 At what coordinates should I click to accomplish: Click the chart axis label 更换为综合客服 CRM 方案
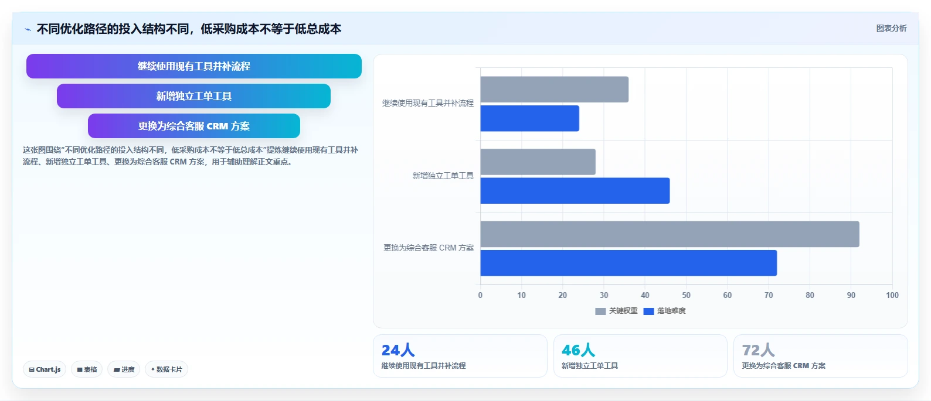click(429, 248)
